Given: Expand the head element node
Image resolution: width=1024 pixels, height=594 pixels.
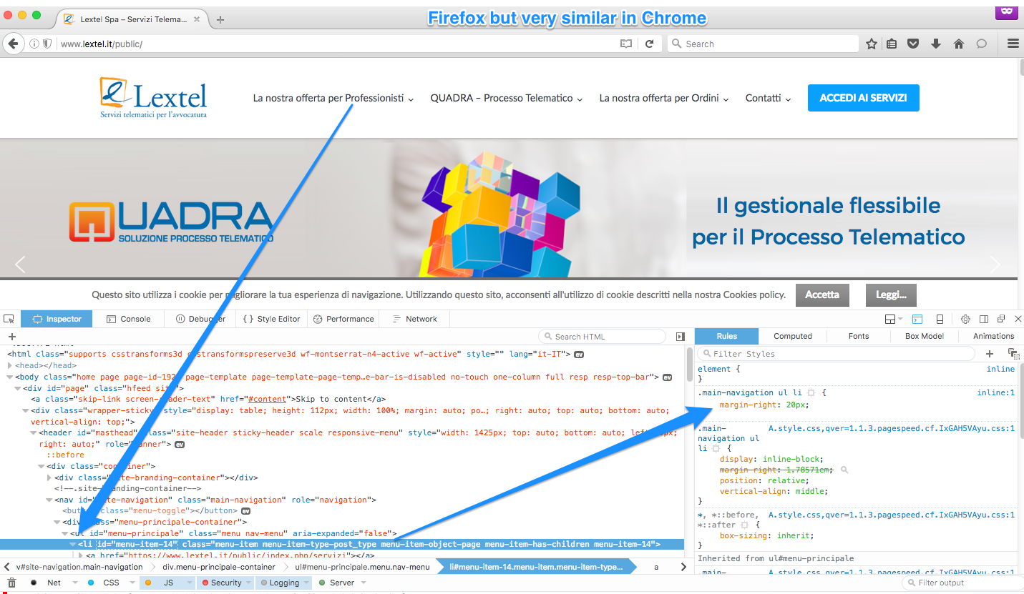Looking at the screenshot, I should click(x=10, y=365).
